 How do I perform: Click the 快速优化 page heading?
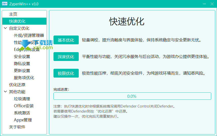coord(127,22)
